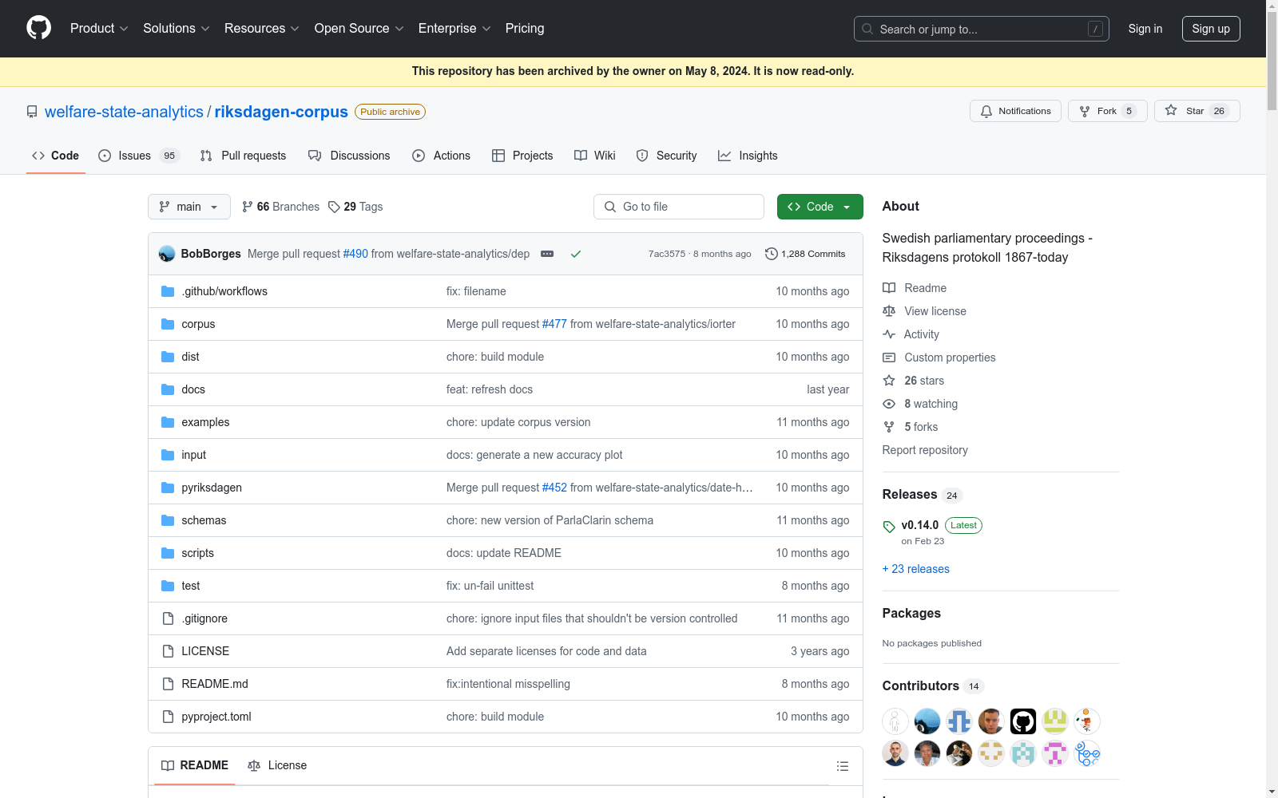Click the Sign in link

(1145, 29)
